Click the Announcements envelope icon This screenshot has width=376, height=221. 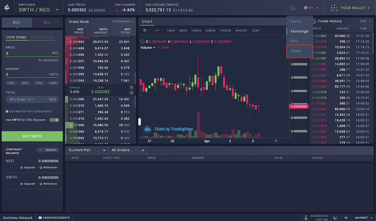(40, 218)
